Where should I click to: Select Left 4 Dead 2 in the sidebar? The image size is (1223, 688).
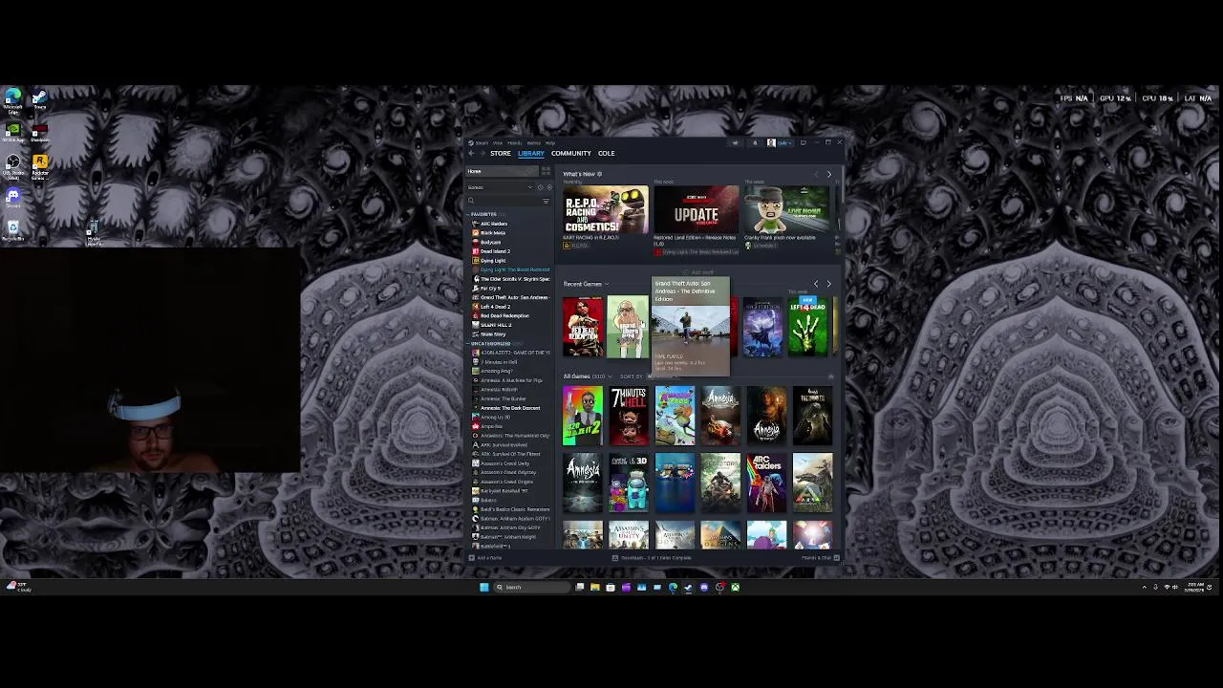495,307
